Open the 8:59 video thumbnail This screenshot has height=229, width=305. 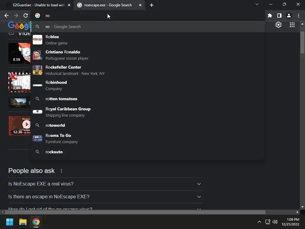coord(19,53)
